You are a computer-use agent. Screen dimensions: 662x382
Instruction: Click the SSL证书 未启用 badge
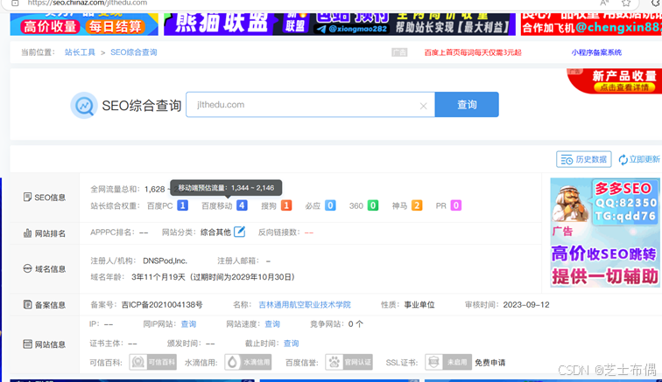tap(448, 362)
